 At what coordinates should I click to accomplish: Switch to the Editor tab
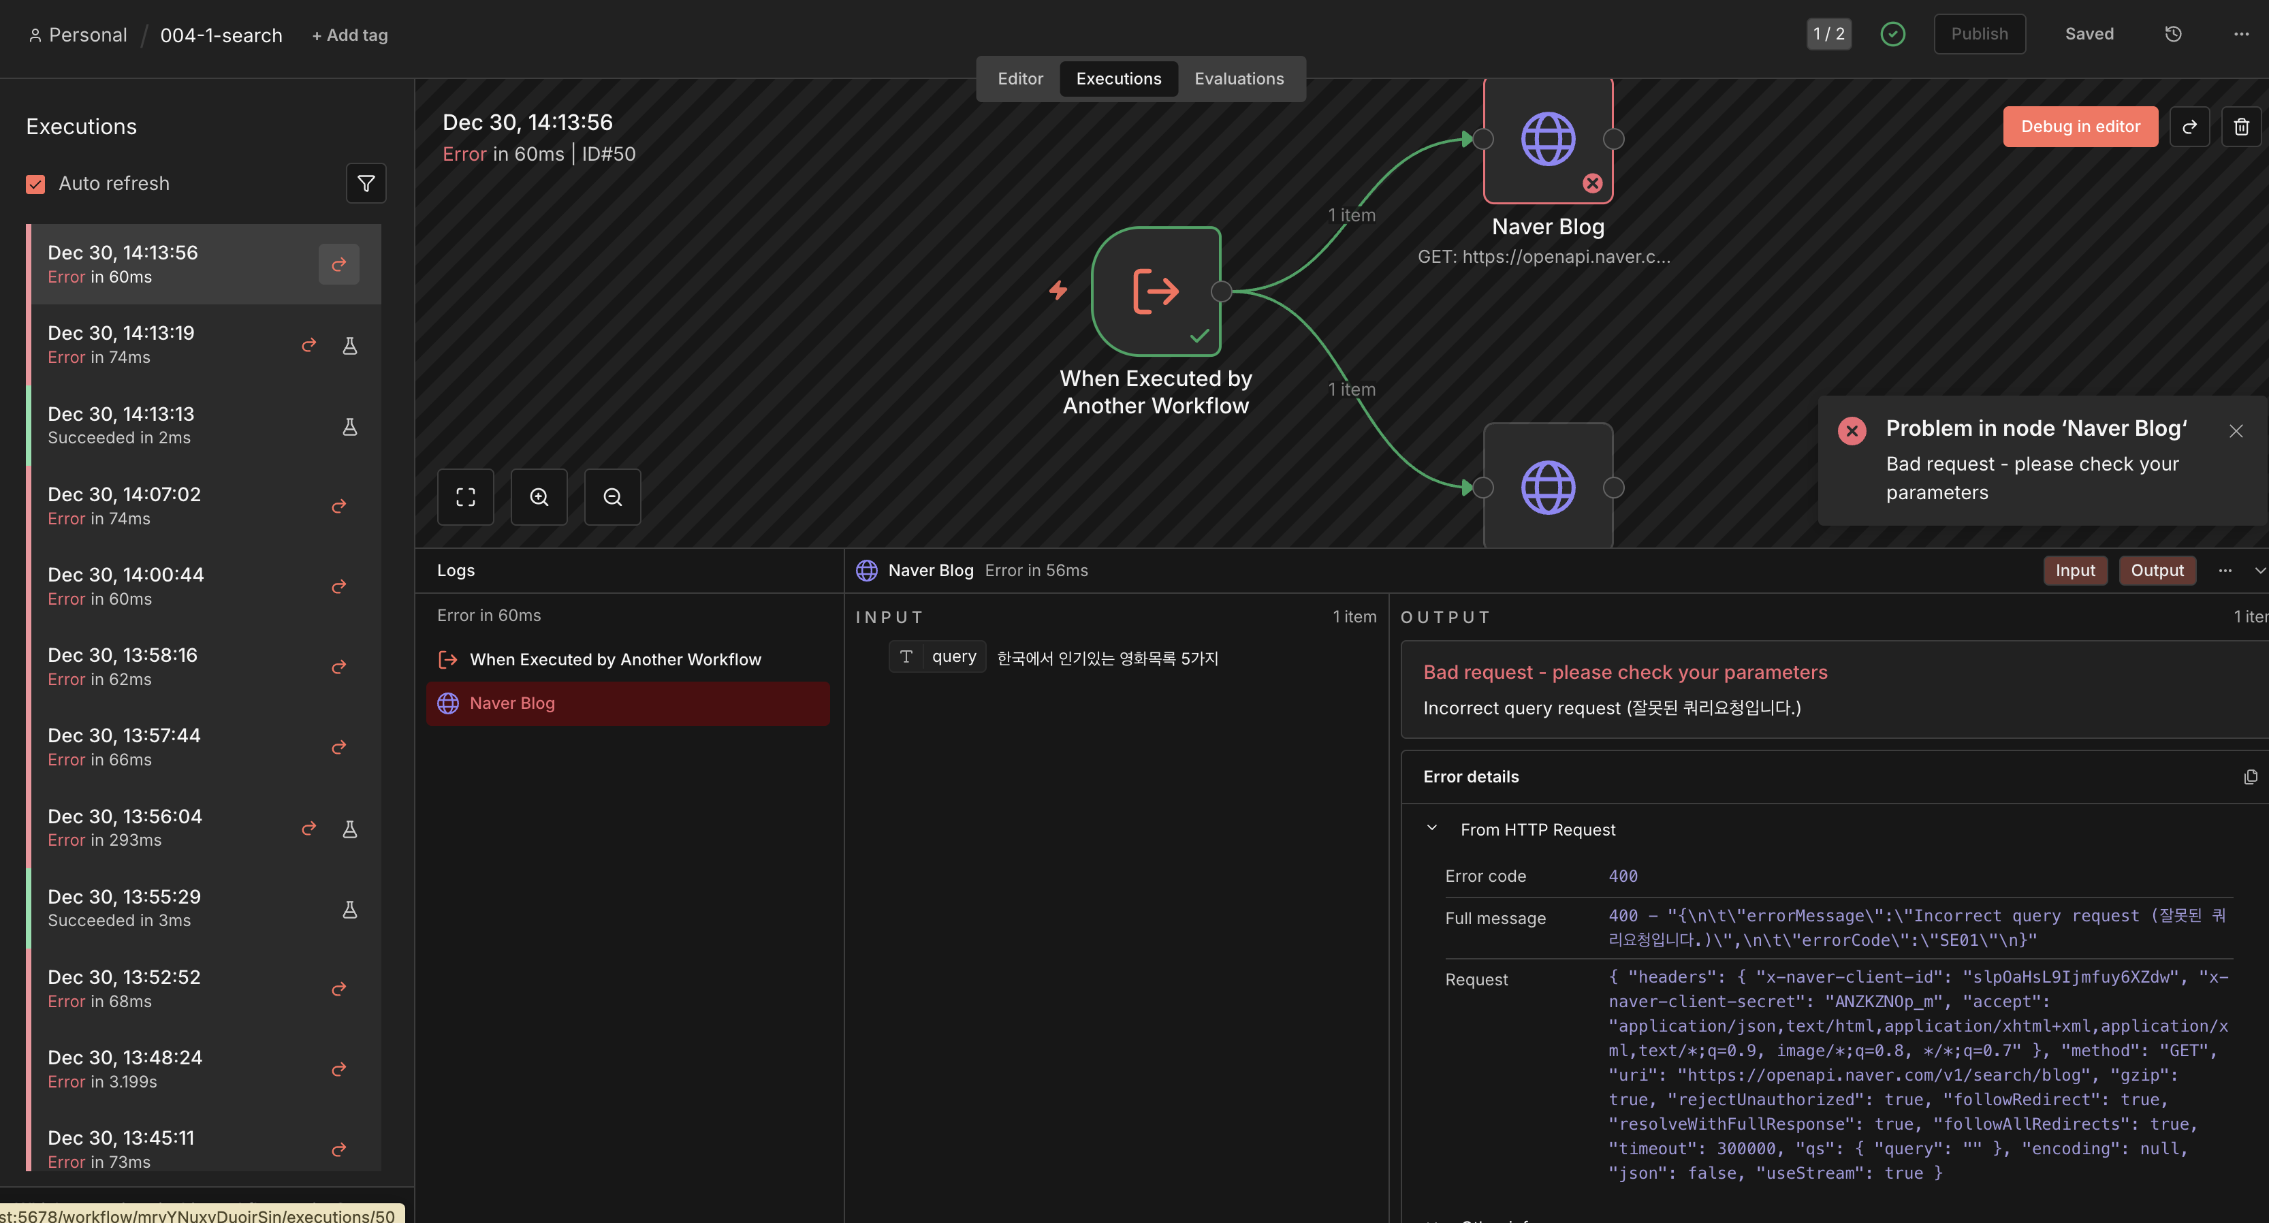click(1019, 78)
